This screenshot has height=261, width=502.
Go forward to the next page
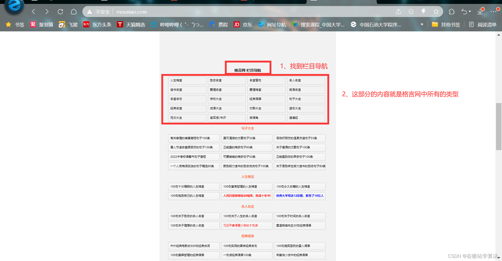pyautogui.click(x=47, y=12)
